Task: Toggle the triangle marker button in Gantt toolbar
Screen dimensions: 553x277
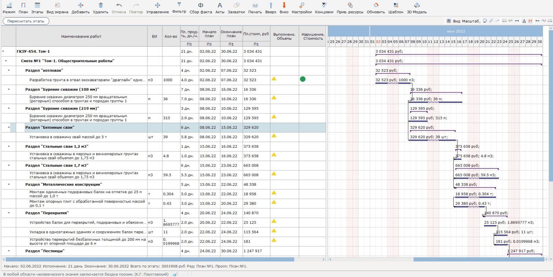Action: [524, 21]
